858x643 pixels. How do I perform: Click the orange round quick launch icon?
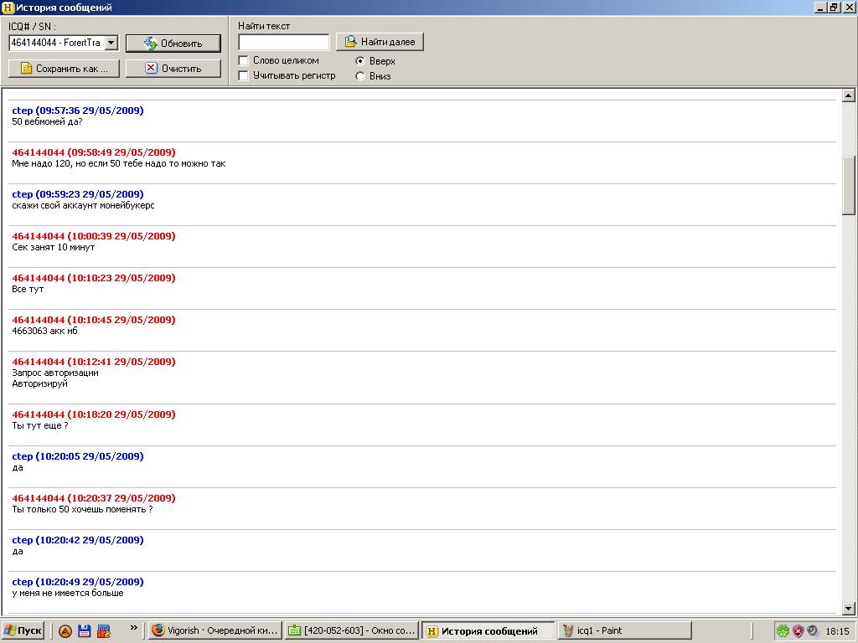click(x=65, y=631)
